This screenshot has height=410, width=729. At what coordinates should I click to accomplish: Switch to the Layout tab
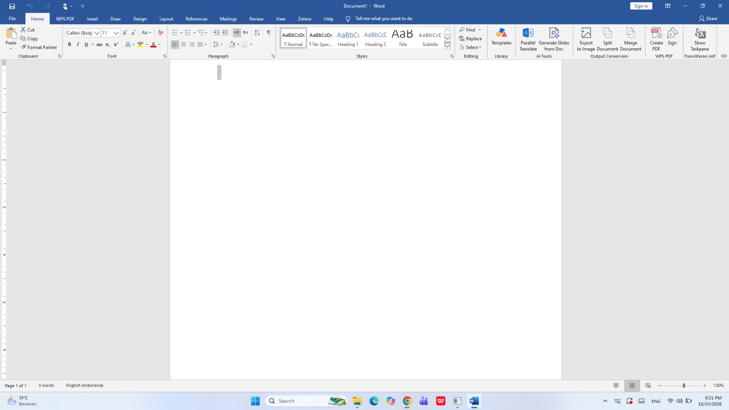tap(166, 19)
